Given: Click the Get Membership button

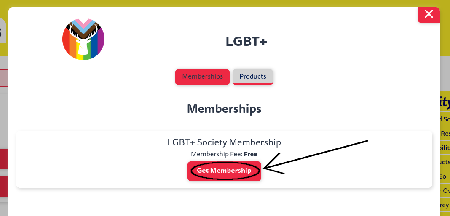Looking at the screenshot, I should click(224, 171).
